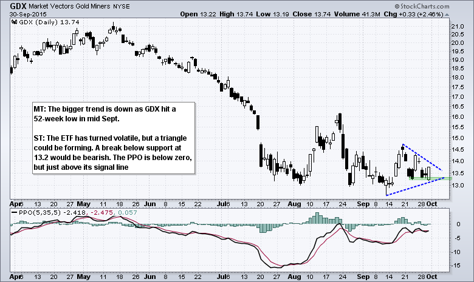
Task: Click the red -2.475 signal line value
Action: point(102,212)
